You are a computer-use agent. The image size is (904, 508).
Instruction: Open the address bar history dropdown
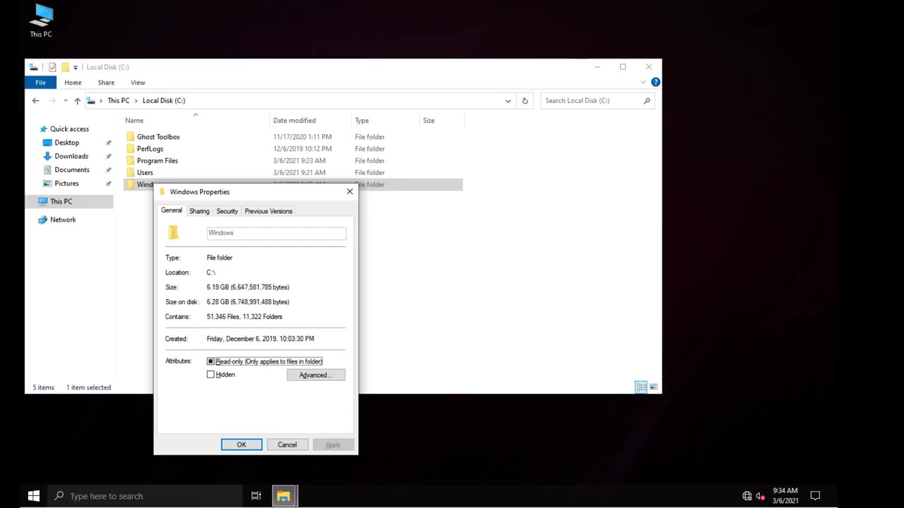click(x=508, y=101)
